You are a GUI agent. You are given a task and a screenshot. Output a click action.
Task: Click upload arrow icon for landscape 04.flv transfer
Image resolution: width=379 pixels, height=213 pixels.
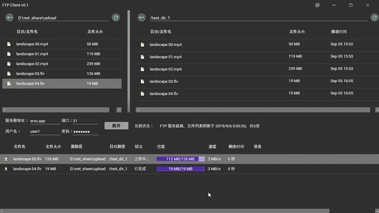click(x=6, y=169)
